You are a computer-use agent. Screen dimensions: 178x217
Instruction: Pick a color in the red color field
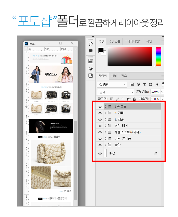coord(130,57)
